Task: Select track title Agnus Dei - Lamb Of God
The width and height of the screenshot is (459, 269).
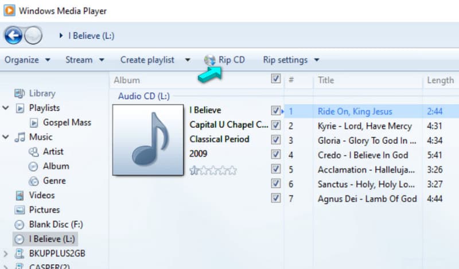Action: coord(367,199)
